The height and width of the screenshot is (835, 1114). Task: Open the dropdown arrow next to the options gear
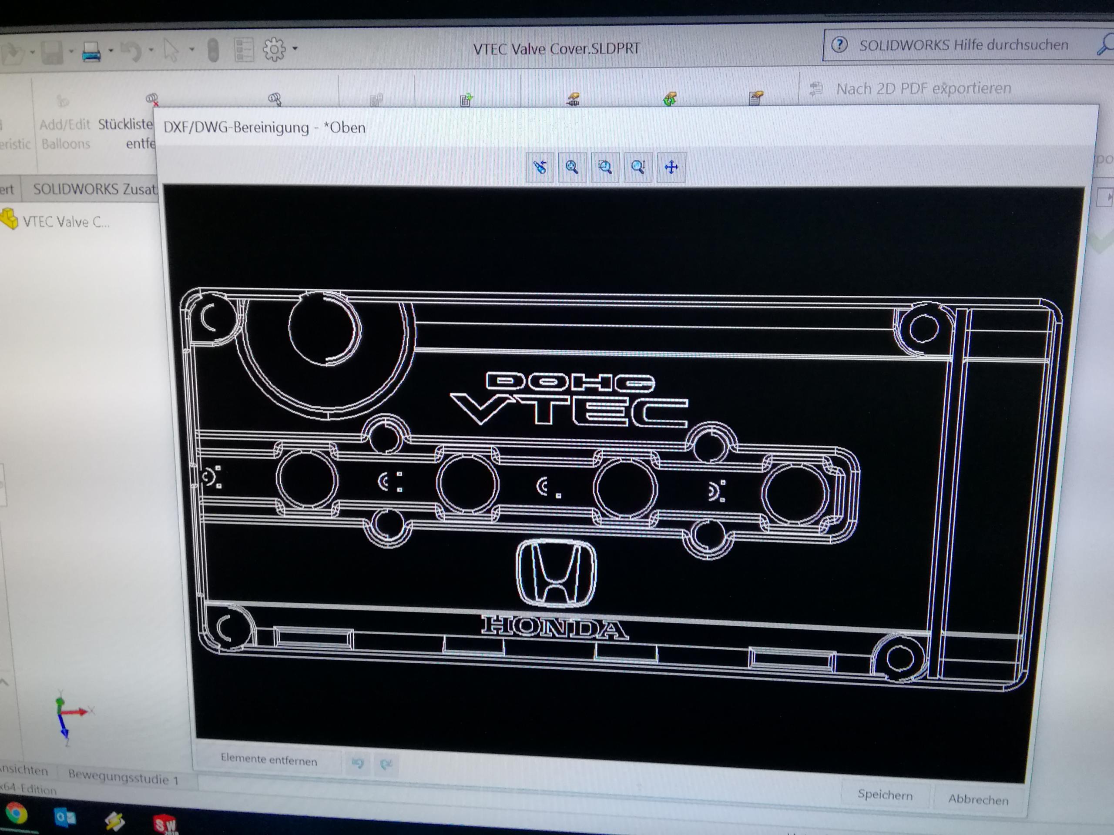pyautogui.click(x=295, y=48)
